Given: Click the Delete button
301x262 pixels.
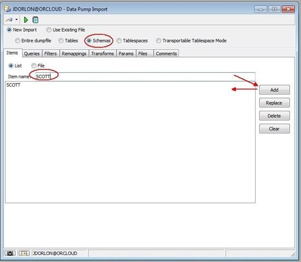Looking at the screenshot, I should pos(274,116).
